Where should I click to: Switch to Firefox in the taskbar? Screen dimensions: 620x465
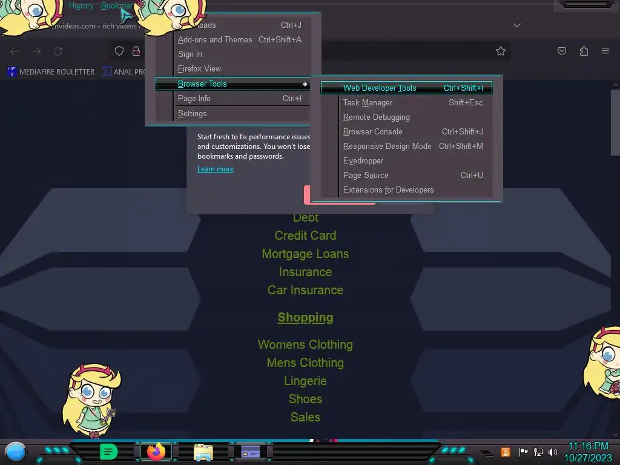(156, 452)
